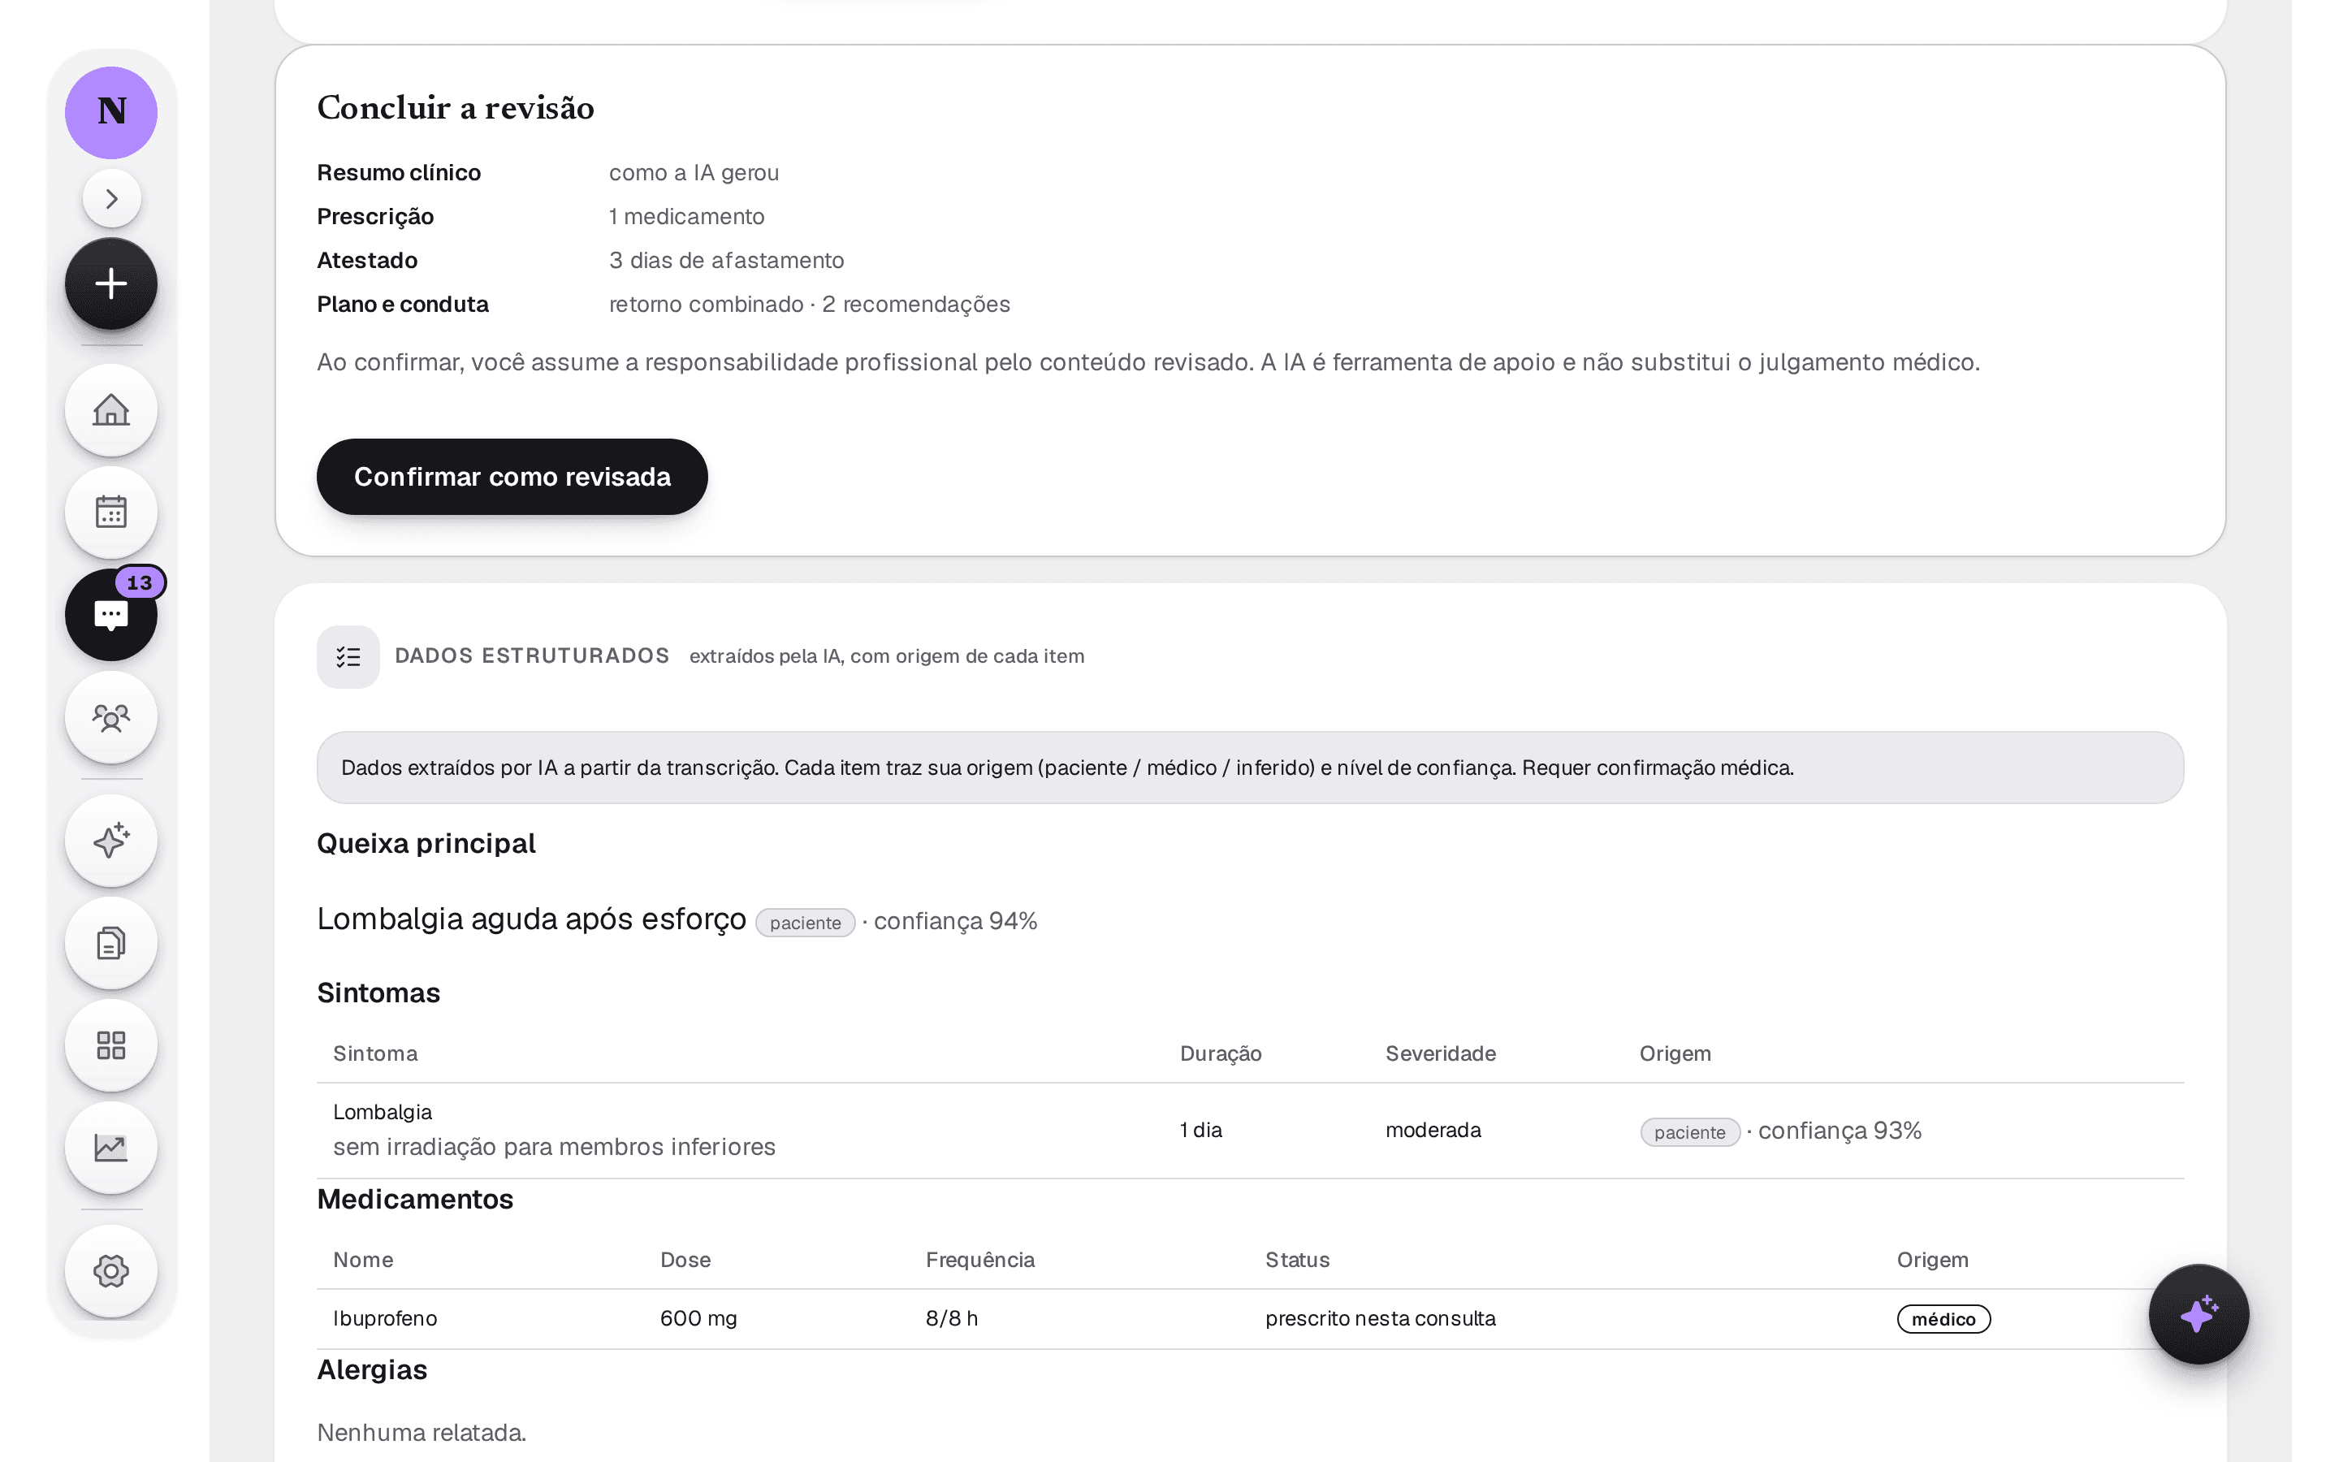Click the black plus new item button
Image resolution: width=2339 pixels, height=1462 pixels.
[x=111, y=283]
